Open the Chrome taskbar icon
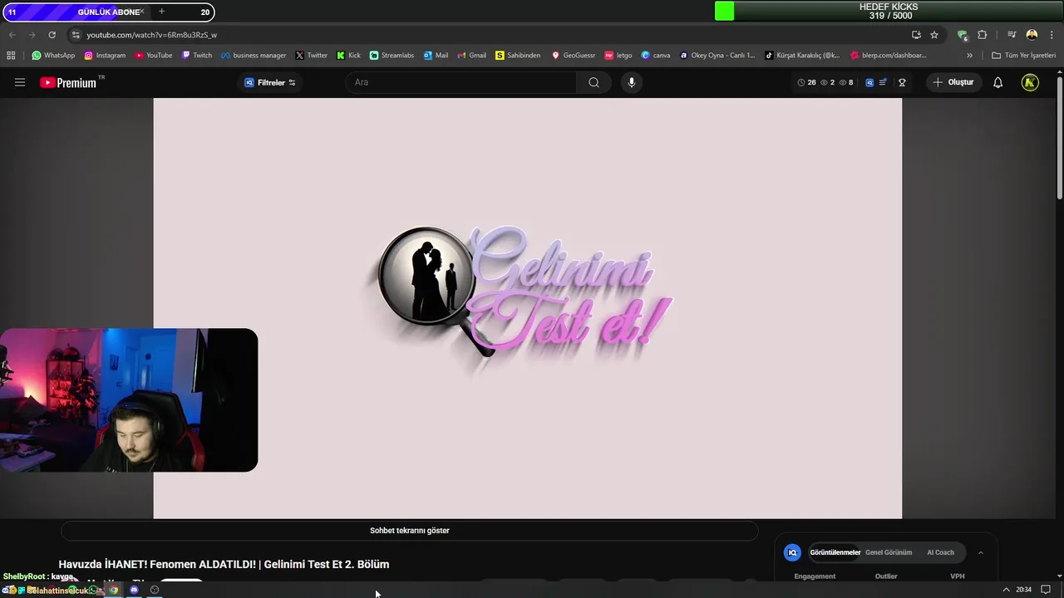The image size is (1064, 598). [114, 590]
